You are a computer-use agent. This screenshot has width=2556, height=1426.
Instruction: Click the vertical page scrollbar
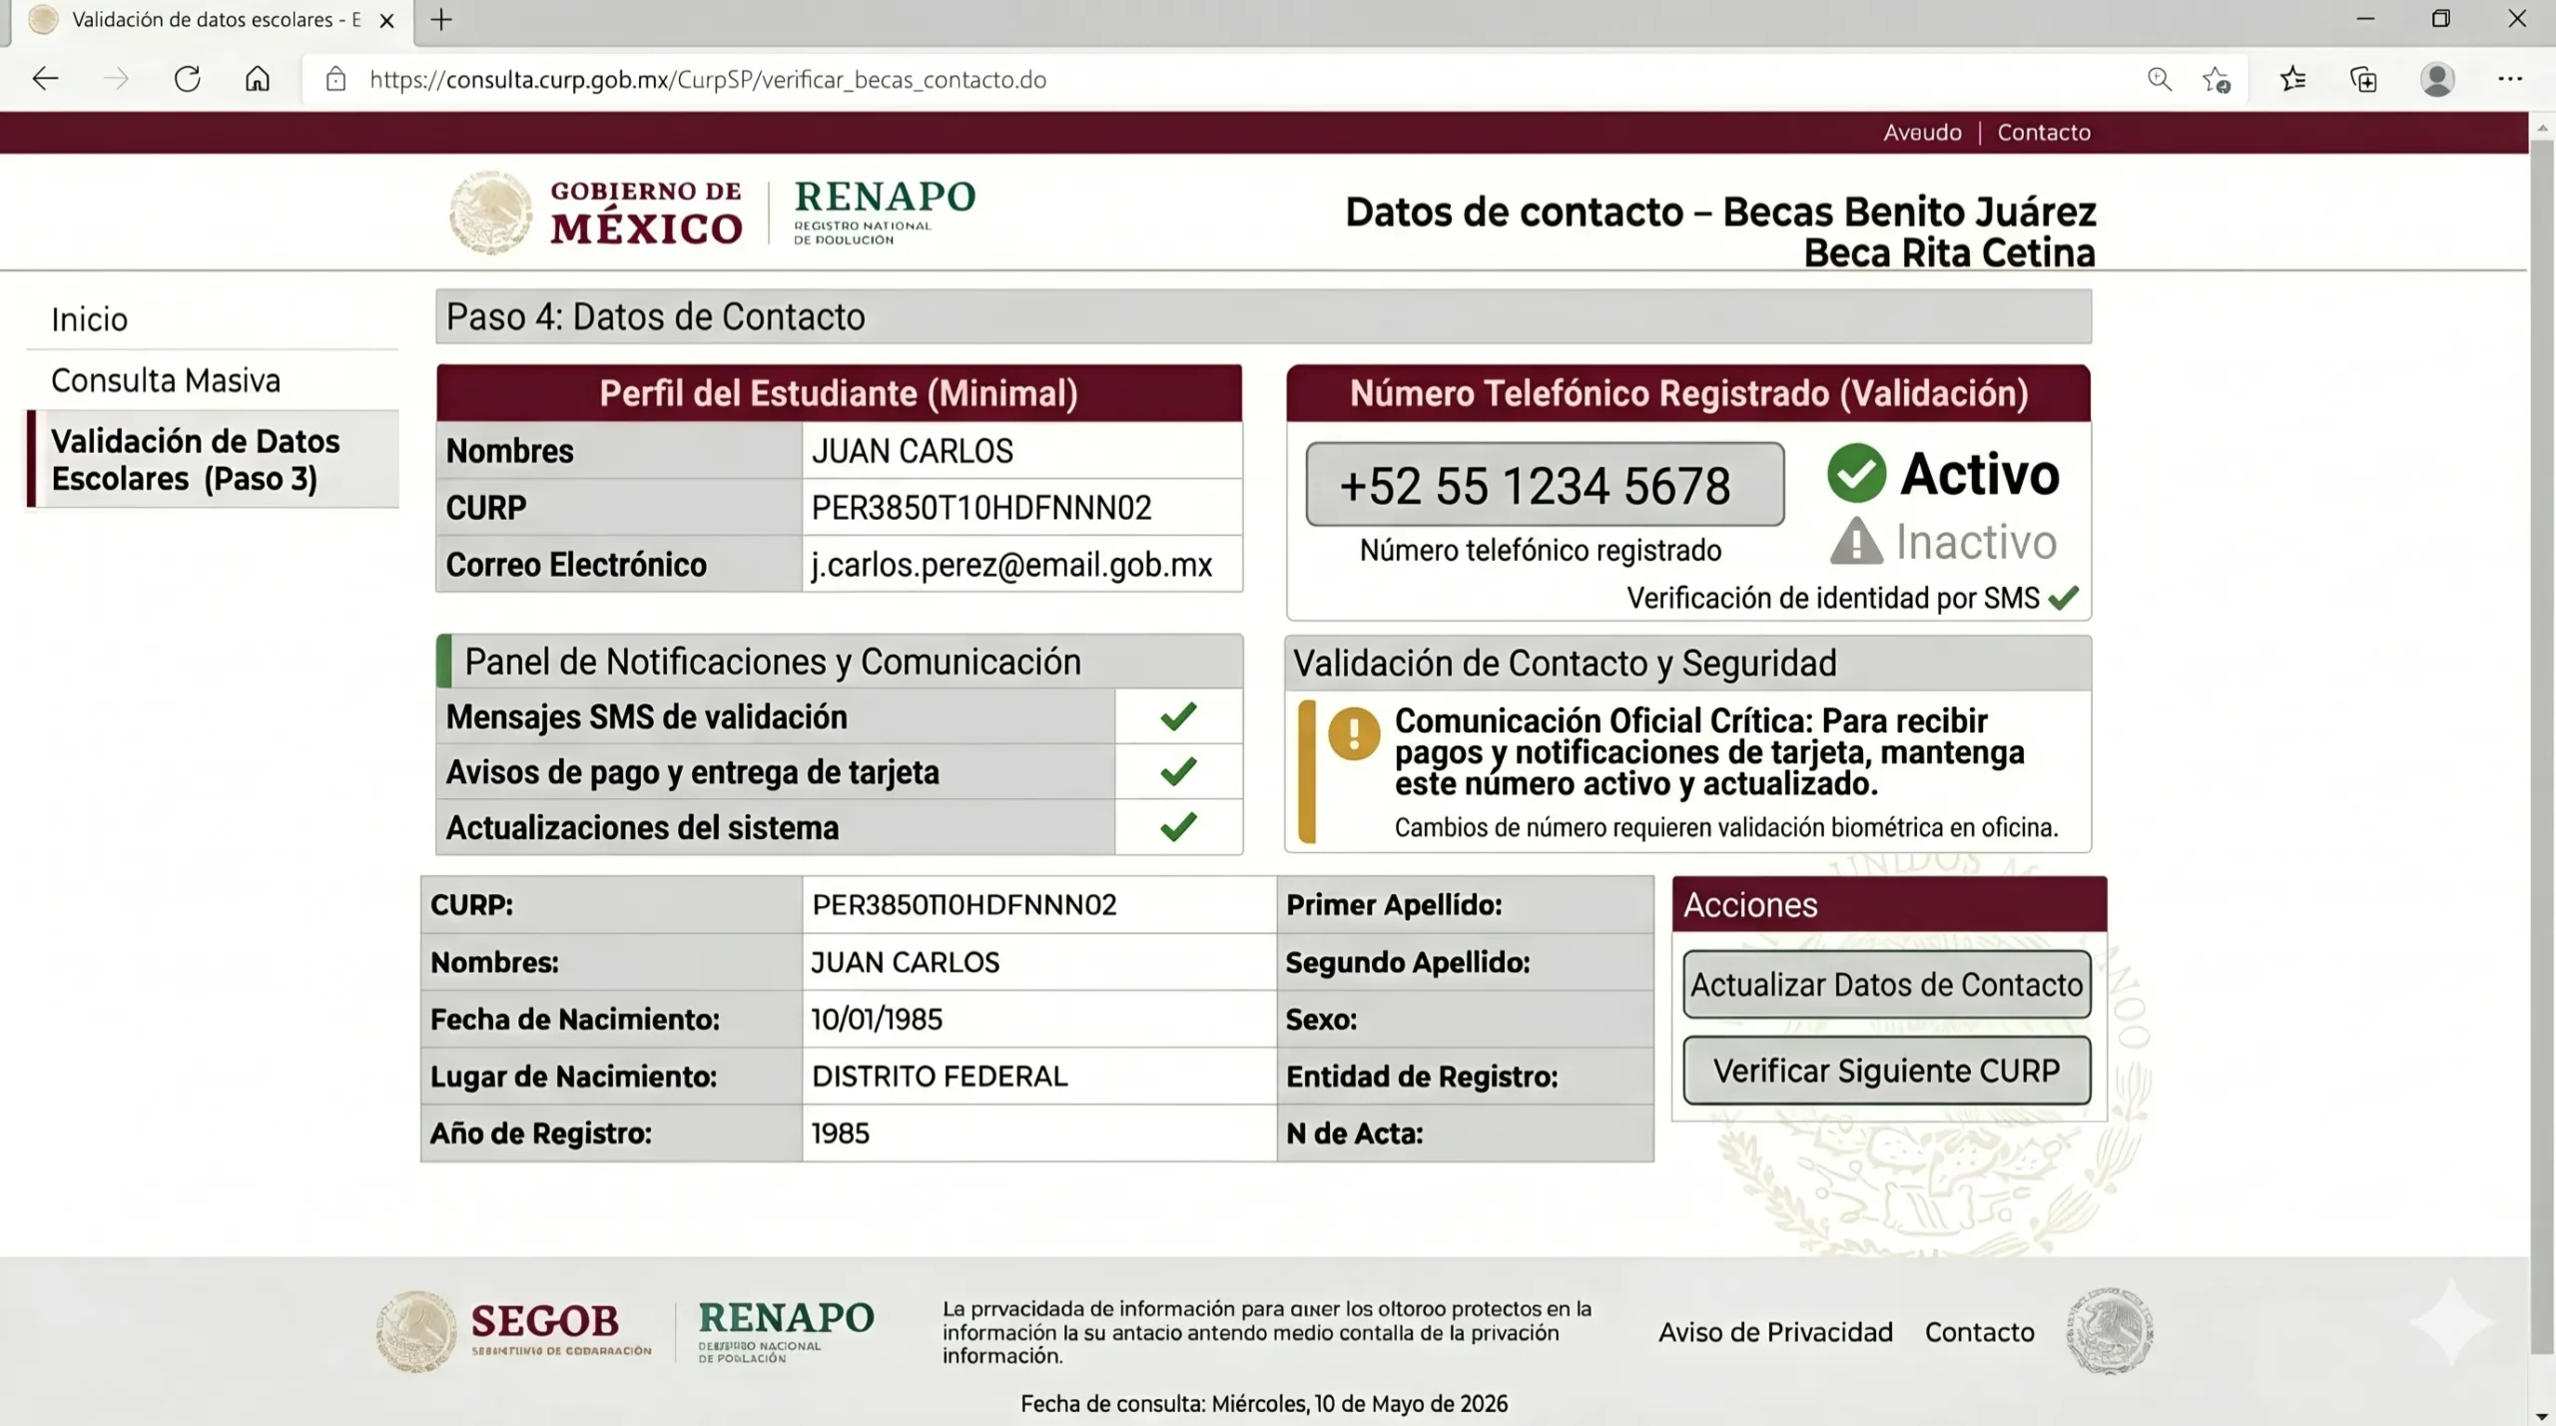(2542, 748)
